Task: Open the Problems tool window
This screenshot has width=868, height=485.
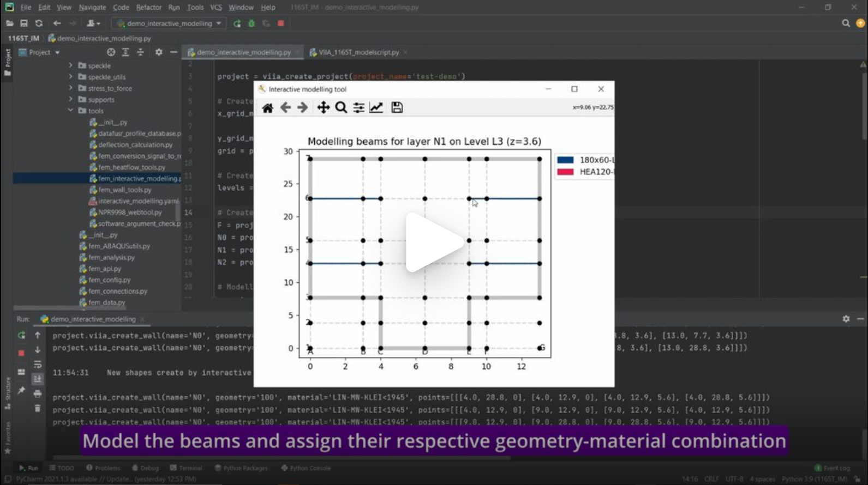Action: (x=103, y=468)
